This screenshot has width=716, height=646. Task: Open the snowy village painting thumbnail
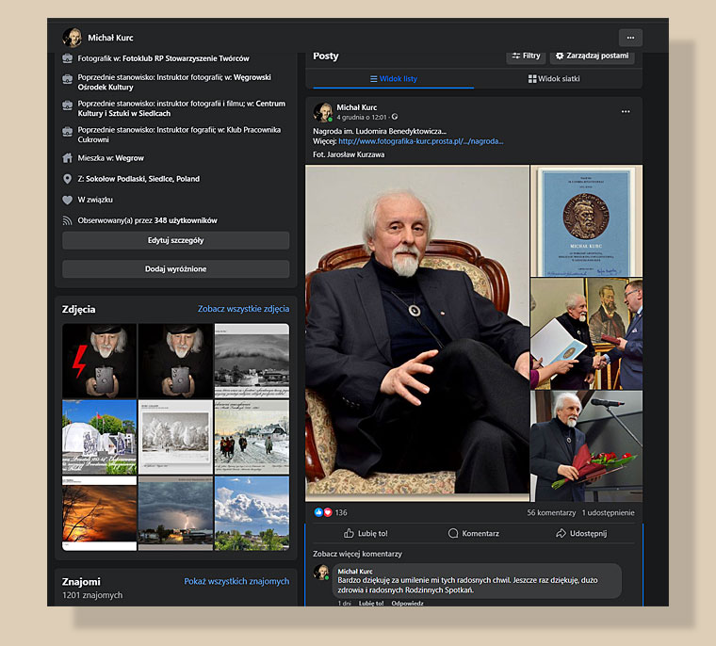pyautogui.click(x=252, y=437)
